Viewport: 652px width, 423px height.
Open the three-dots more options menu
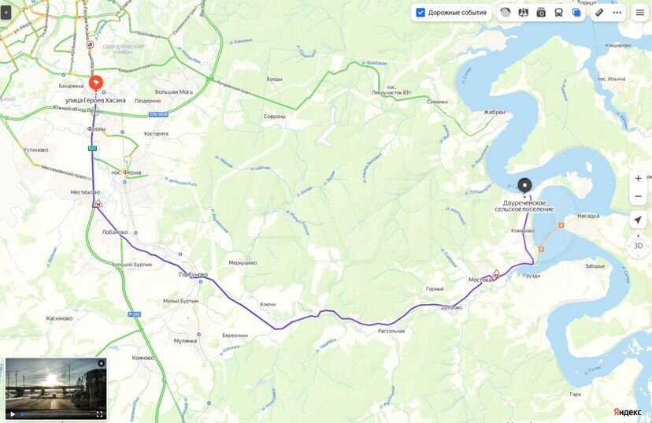(x=617, y=13)
